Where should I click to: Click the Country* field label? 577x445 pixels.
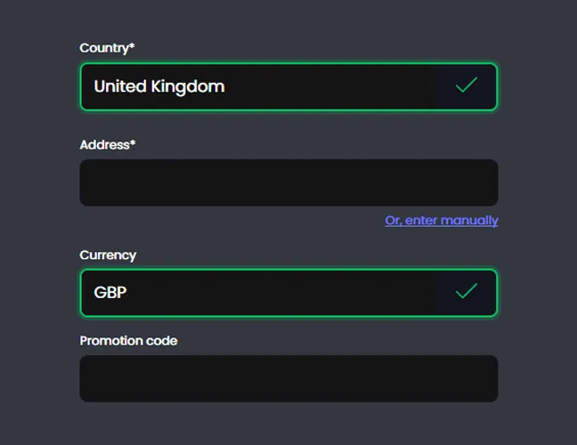pos(106,48)
